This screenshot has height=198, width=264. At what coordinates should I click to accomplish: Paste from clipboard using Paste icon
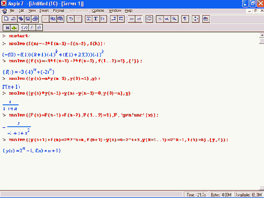click(x=60, y=19)
